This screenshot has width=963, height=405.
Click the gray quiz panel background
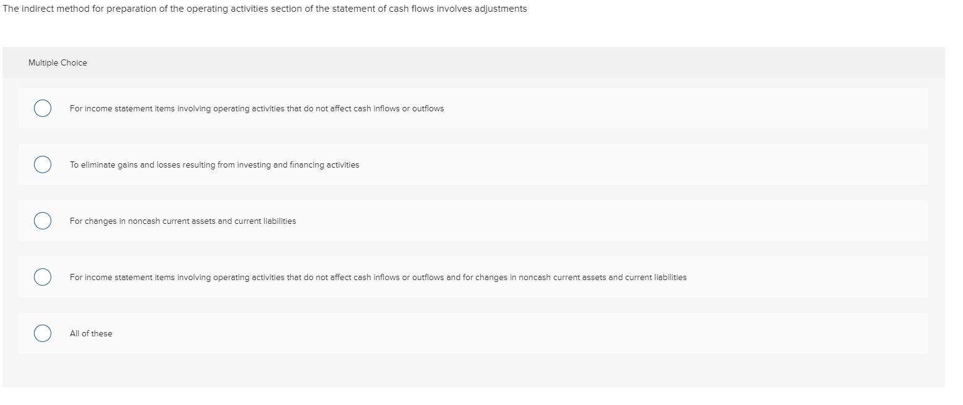coord(474,371)
